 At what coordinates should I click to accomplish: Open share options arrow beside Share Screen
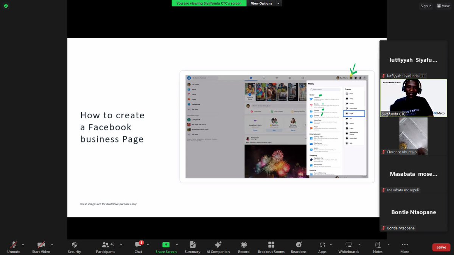[177, 244]
